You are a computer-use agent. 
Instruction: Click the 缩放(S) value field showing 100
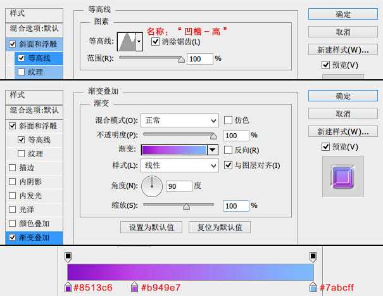(x=235, y=206)
